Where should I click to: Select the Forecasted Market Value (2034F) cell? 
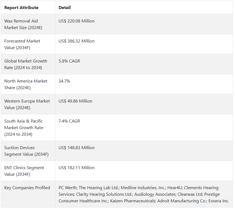pyautogui.click(x=22, y=44)
